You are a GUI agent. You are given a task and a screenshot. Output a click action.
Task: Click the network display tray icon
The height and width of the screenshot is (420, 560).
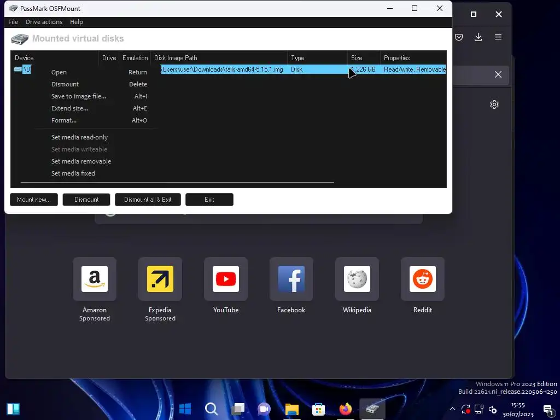(479, 409)
